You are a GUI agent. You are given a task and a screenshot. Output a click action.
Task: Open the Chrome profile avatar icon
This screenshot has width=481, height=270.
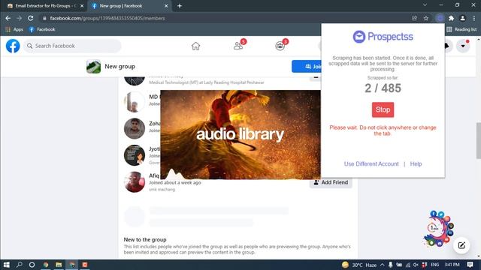click(463, 18)
